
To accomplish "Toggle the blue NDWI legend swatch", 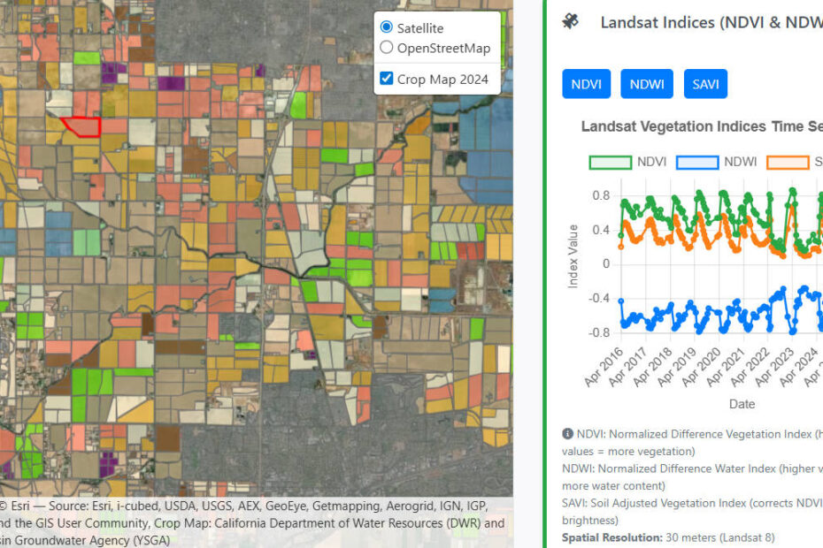I will point(697,162).
